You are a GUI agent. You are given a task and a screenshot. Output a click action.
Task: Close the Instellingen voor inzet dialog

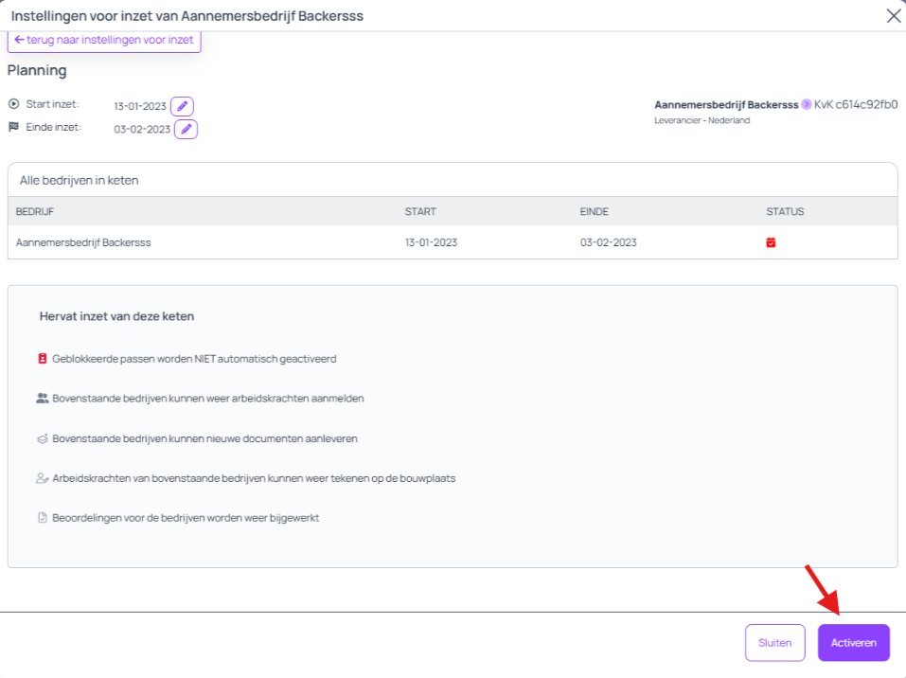tap(892, 15)
